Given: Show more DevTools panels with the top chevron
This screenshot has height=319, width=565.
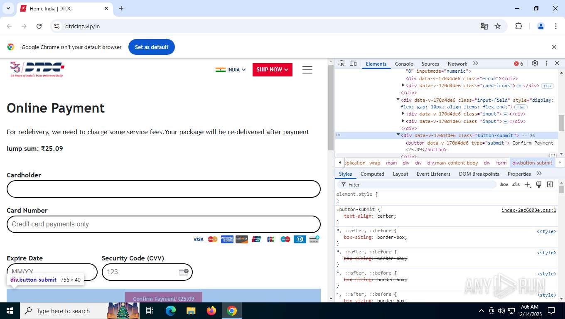Looking at the screenshot, I should pos(476,64).
